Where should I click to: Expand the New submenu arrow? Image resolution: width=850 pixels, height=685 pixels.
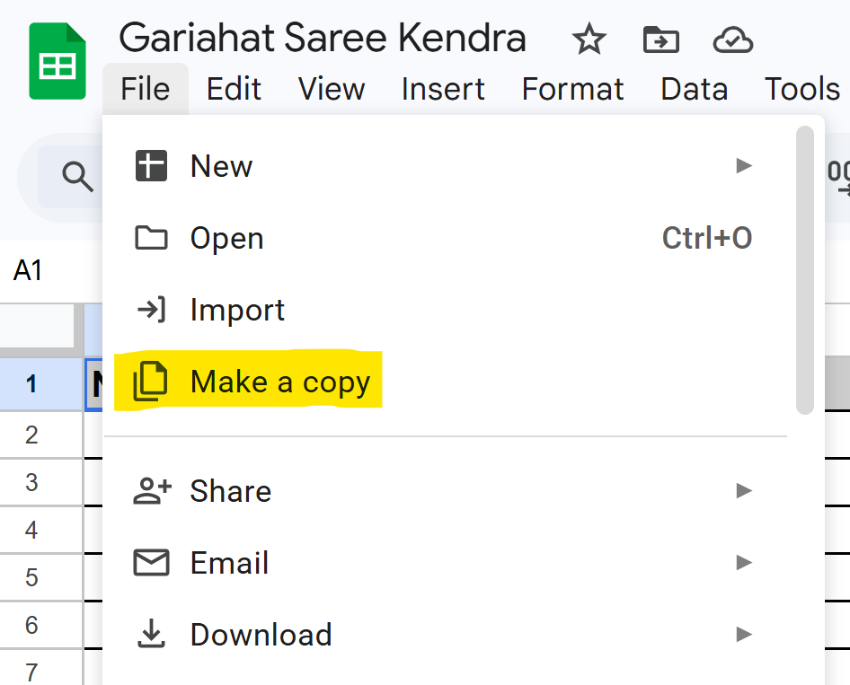[x=743, y=166]
